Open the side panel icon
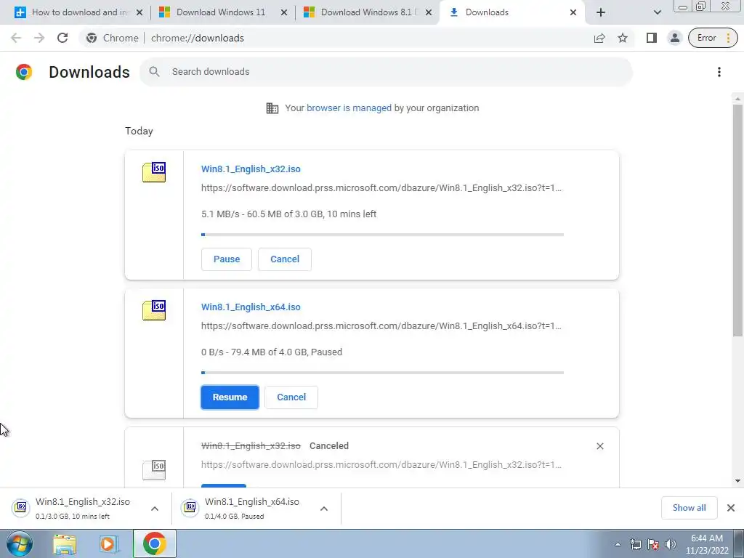The image size is (744, 558). [652, 38]
